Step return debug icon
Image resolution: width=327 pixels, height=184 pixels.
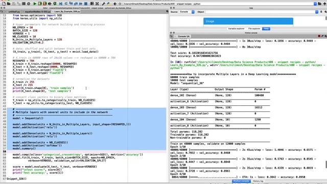tap(76, 4)
